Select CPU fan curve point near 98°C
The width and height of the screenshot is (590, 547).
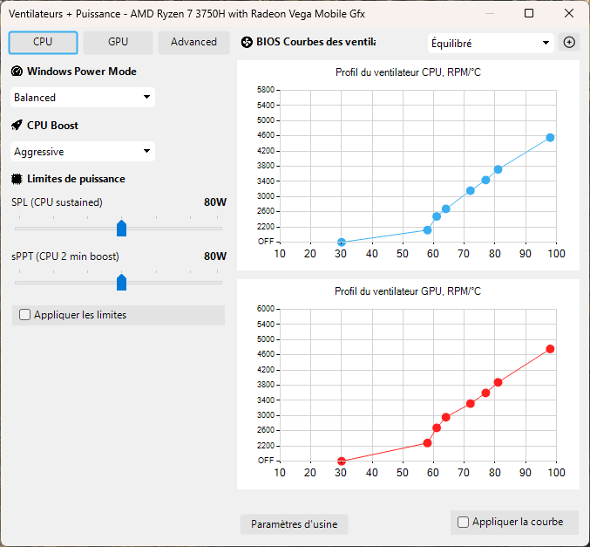pyautogui.click(x=550, y=138)
